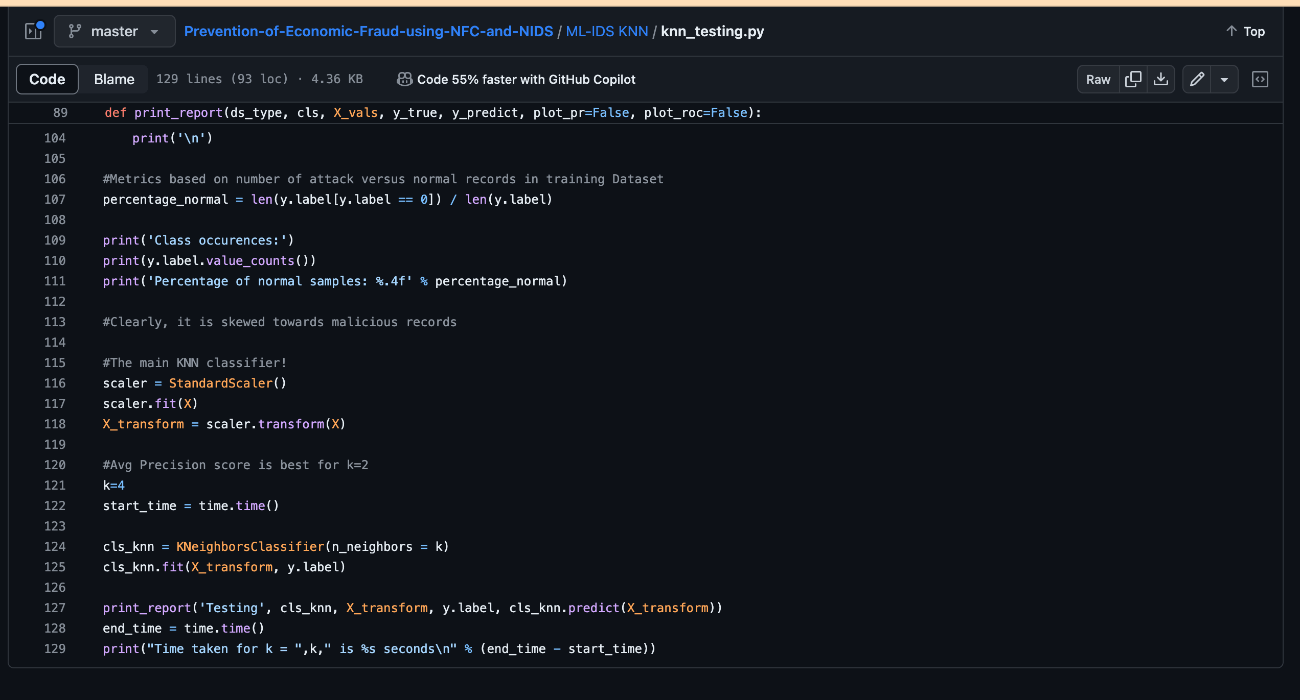The width and height of the screenshot is (1300, 700).
Task: Open the ML-IDS KNN folder link
Action: click(x=607, y=31)
